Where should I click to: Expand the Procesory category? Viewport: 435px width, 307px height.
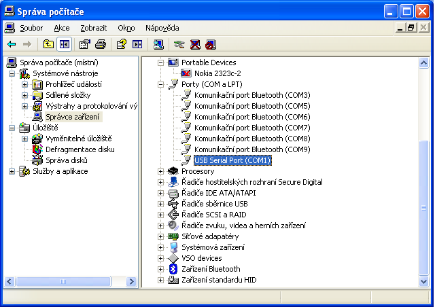pos(160,171)
